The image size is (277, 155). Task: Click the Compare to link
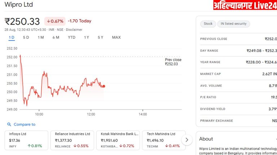25,125
